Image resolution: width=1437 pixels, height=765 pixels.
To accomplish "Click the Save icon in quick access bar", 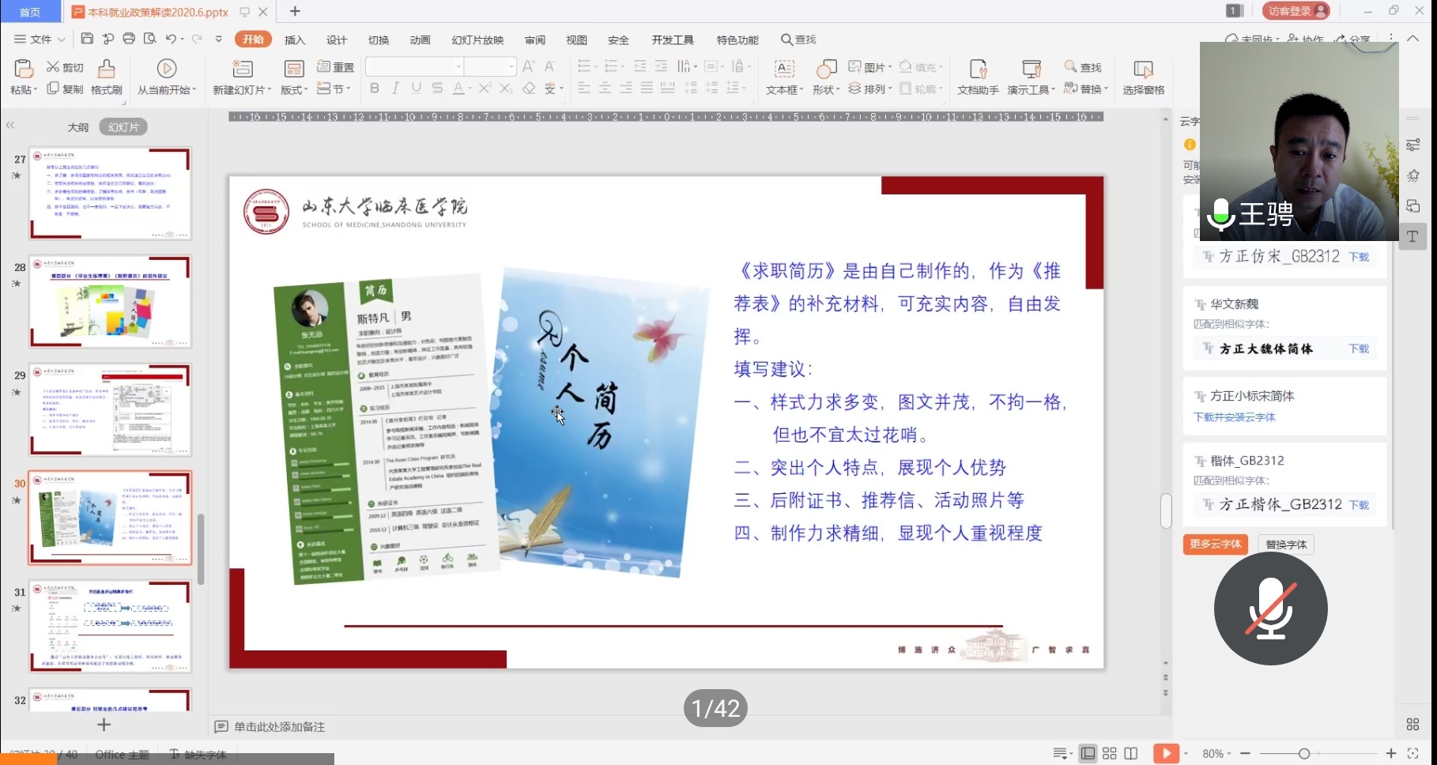I will click(x=87, y=39).
